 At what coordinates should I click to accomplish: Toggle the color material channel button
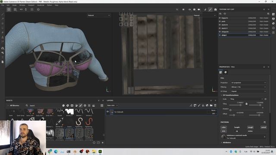(223, 127)
